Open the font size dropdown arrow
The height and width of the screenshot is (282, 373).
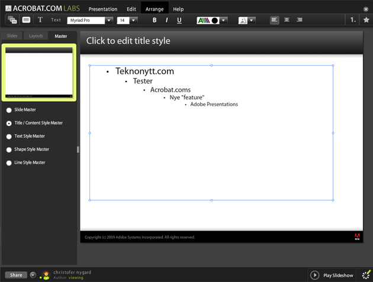pos(133,21)
